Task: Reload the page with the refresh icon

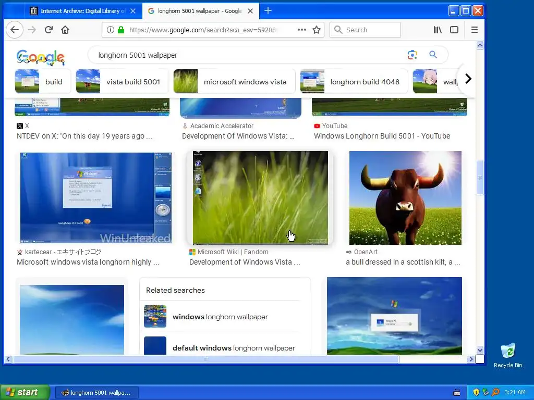Action: click(x=48, y=30)
